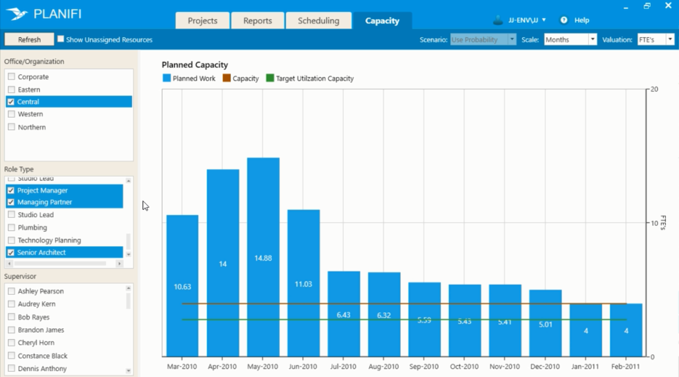The height and width of the screenshot is (377, 679).
Task: Select the Aug-2010 bar showing 6.32
Action: pyautogui.click(x=384, y=315)
